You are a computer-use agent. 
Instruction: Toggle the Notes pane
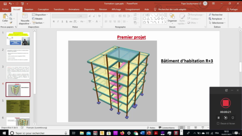(151, 128)
